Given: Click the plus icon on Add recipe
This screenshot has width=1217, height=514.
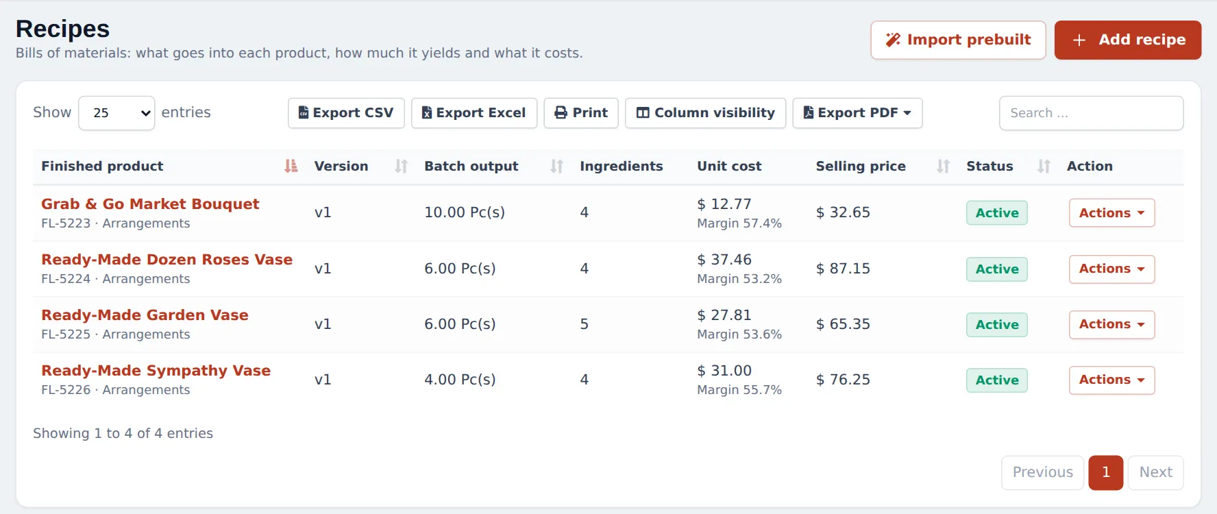Looking at the screenshot, I should [x=1079, y=40].
